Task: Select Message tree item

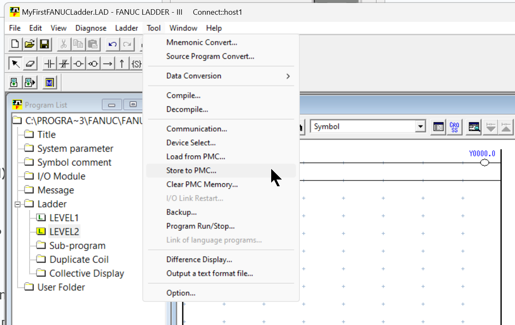Action: (56, 190)
